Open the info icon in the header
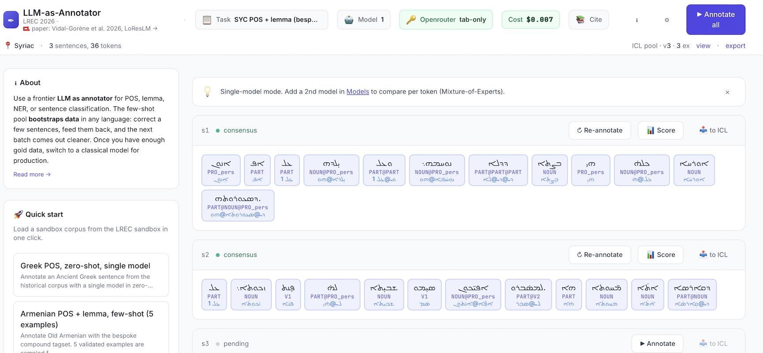The image size is (763, 353). (x=637, y=20)
